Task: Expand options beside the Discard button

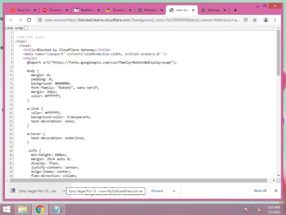Action: coord(174,191)
